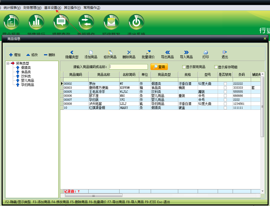The height and width of the screenshot is (206, 270).
Task: Click barcode cell 1234561
Action: click(242, 104)
